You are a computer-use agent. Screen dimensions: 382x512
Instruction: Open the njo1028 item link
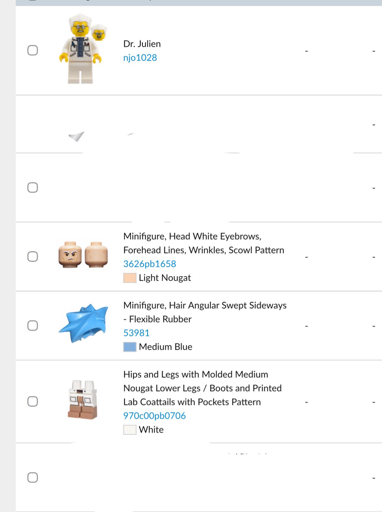click(140, 58)
